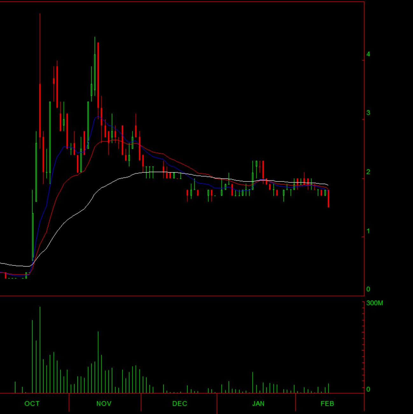Select the tallest November volume bar
Viewport: 413px width, 414px height.
point(98,362)
